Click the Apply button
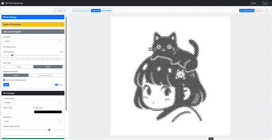 click(x=6, y=85)
